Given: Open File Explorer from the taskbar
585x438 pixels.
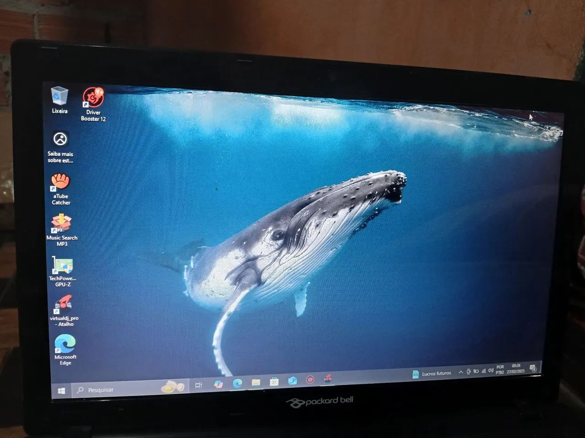Looking at the screenshot, I should click(x=256, y=382).
